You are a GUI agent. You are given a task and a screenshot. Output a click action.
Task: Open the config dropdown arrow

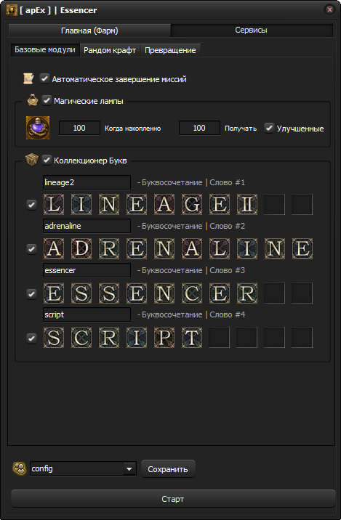point(129,469)
